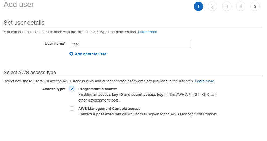Image resolution: width=267 pixels, height=141 pixels.
Task: Click the Programmatic access label text
Action: tap(98, 89)
